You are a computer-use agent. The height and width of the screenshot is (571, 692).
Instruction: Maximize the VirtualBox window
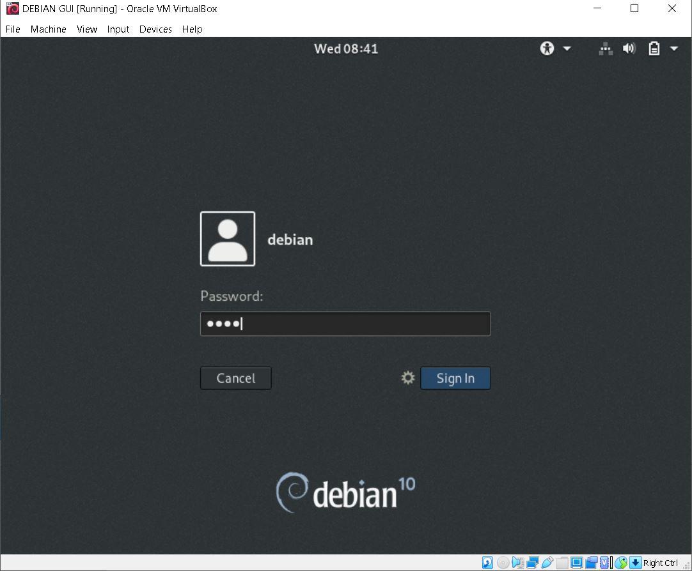[x=634, y=8]
